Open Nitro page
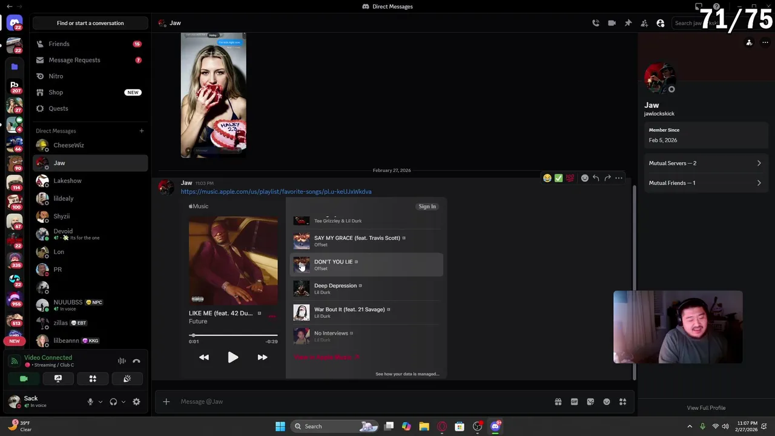This screenshot has width=775, height=436. pos(90,76)
